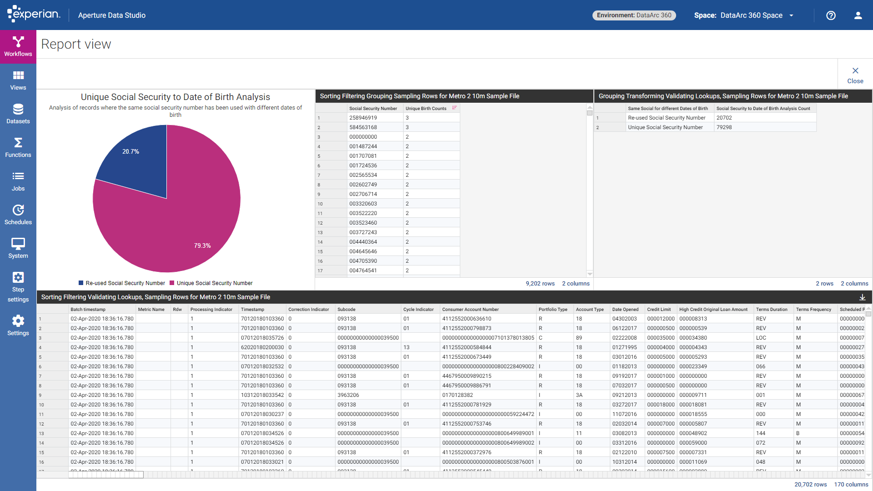Toggle sort on Unique Birth Counts column
The height and width of the screenshot is (491, 873).
454,108
